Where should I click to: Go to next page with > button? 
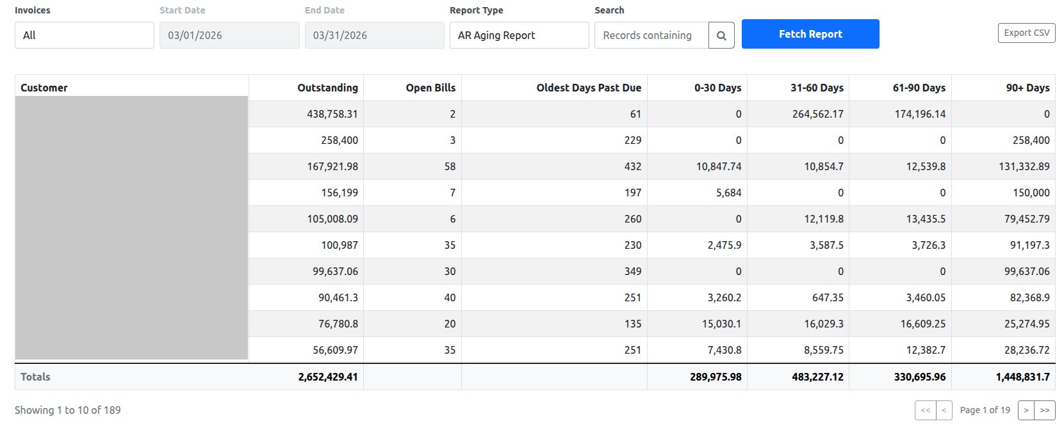click(1026, 410)
